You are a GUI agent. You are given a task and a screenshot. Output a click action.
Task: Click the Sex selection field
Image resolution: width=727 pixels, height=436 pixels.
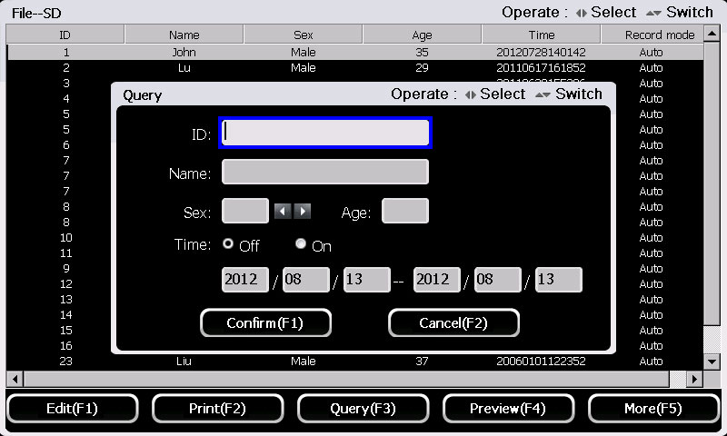coord(245,211)
